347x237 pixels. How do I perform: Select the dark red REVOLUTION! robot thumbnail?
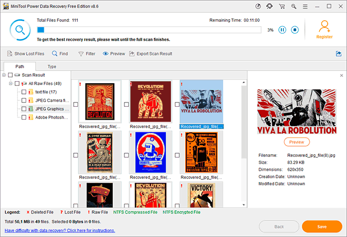(151, 101)
